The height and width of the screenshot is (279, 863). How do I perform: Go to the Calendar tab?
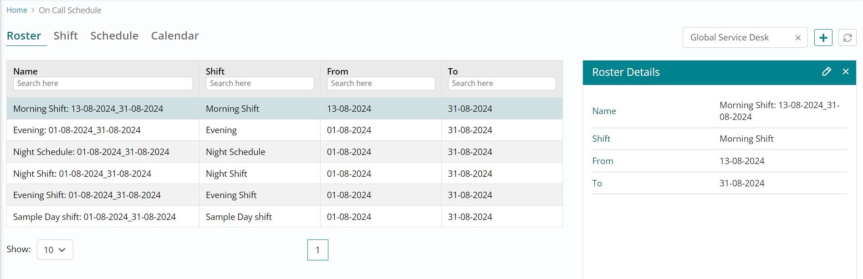175,36
